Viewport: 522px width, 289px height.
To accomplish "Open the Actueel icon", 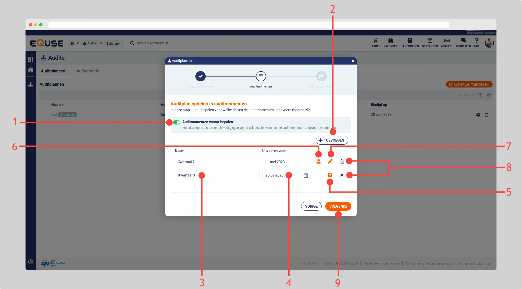I will [447, 43].
